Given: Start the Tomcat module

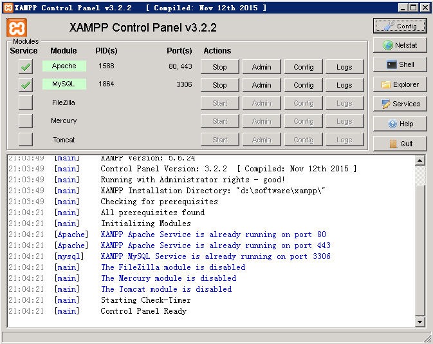Looking at the screenshot, I should point(220,140).
